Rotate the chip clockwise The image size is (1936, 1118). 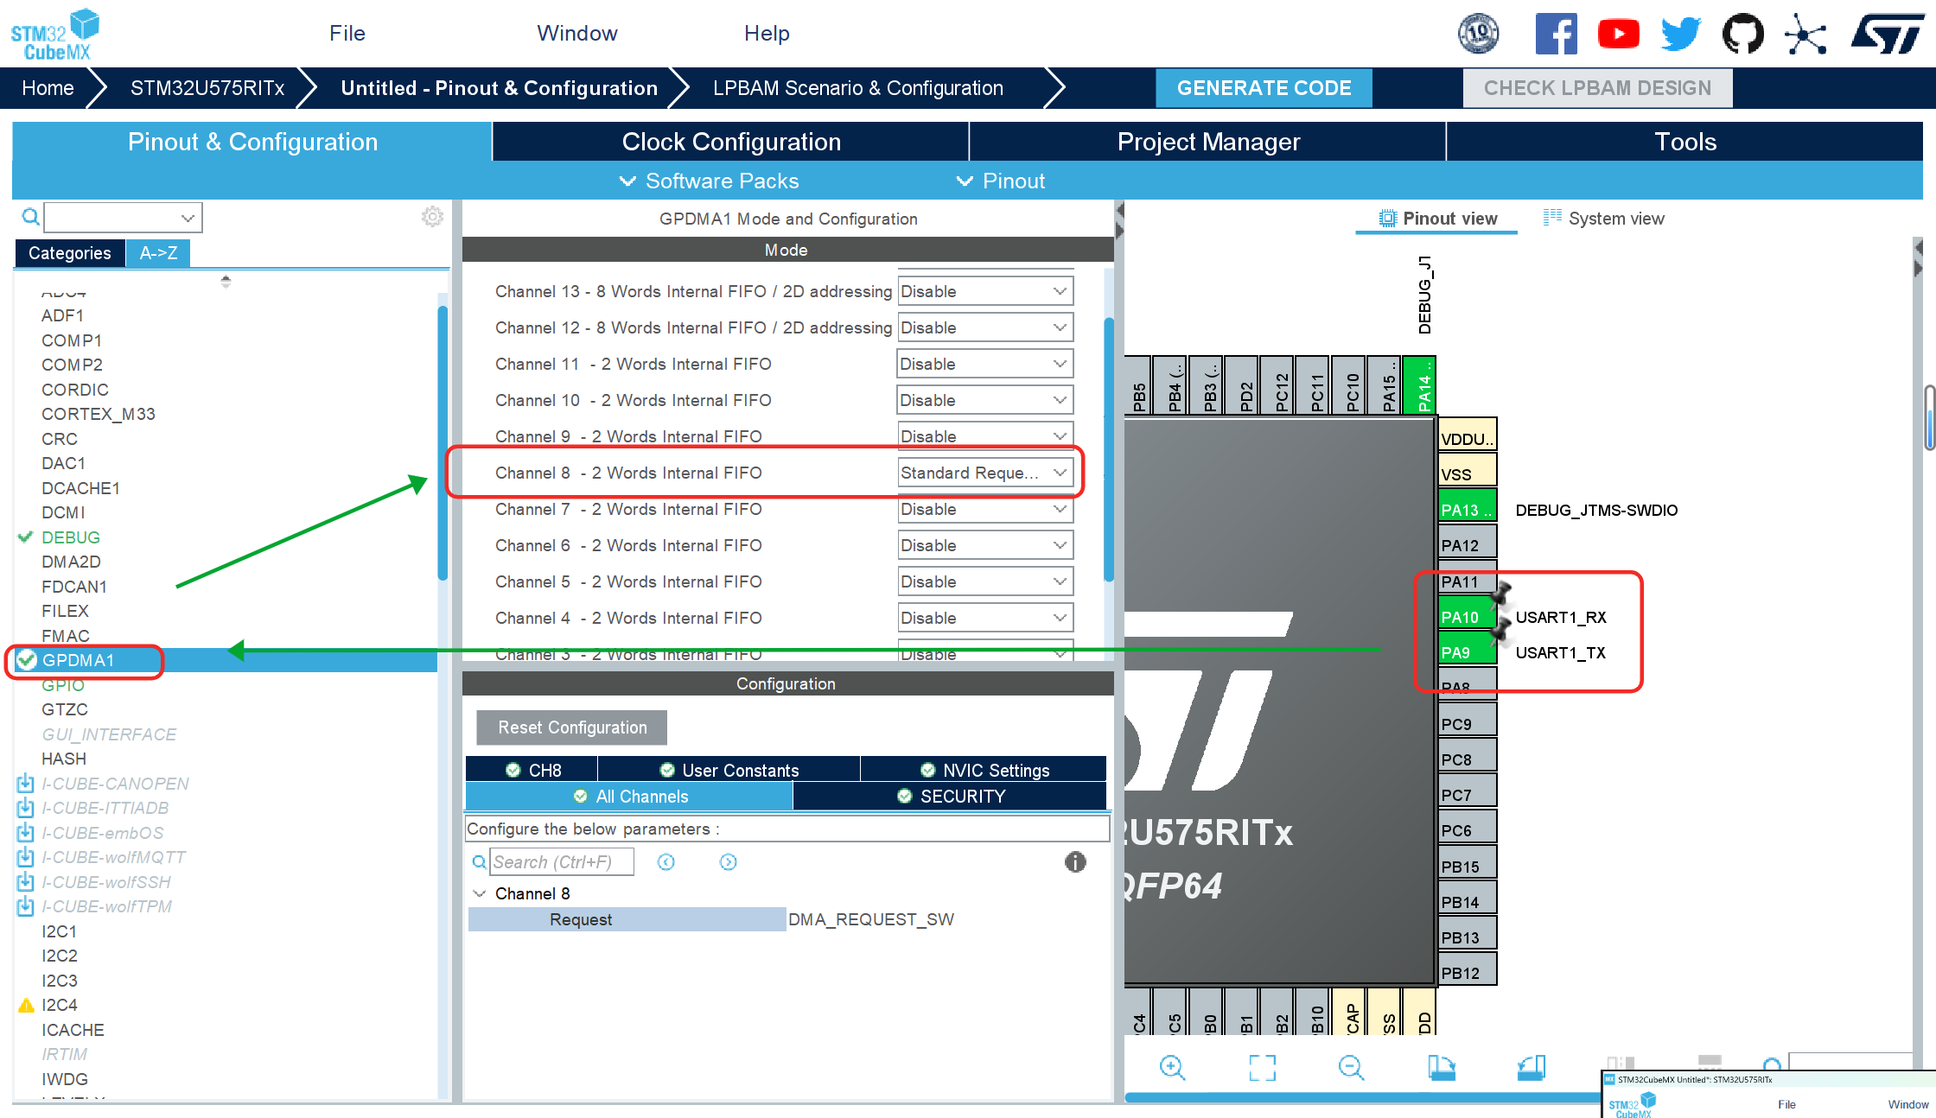pyautogui.click(x=1441, y=1068)
